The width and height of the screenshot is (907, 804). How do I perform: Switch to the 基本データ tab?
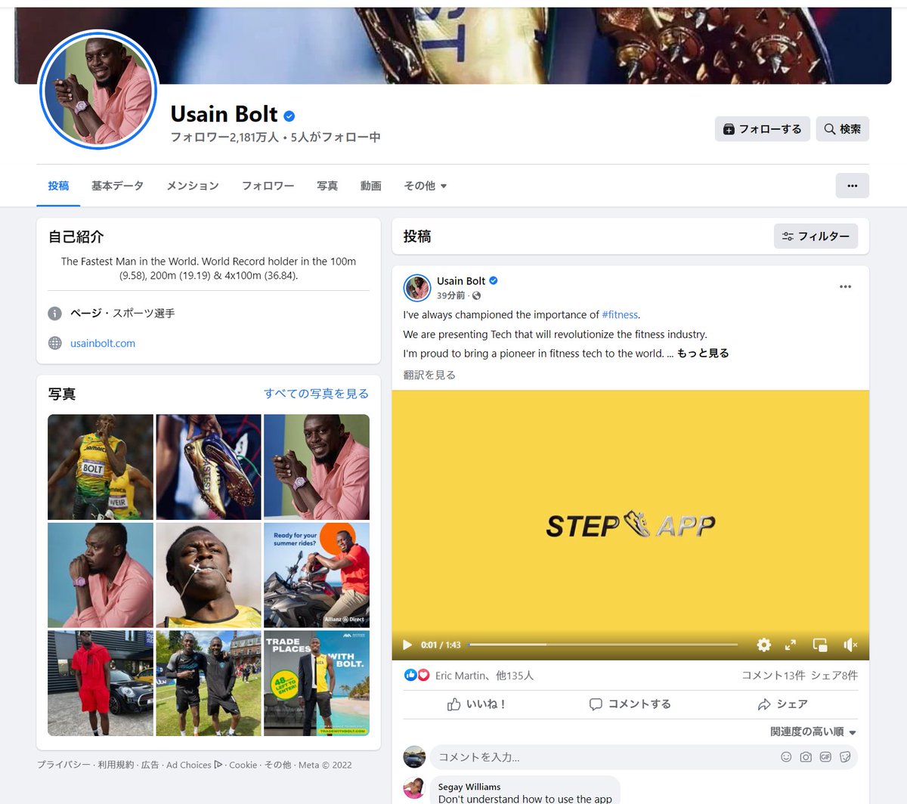point(117,186)
